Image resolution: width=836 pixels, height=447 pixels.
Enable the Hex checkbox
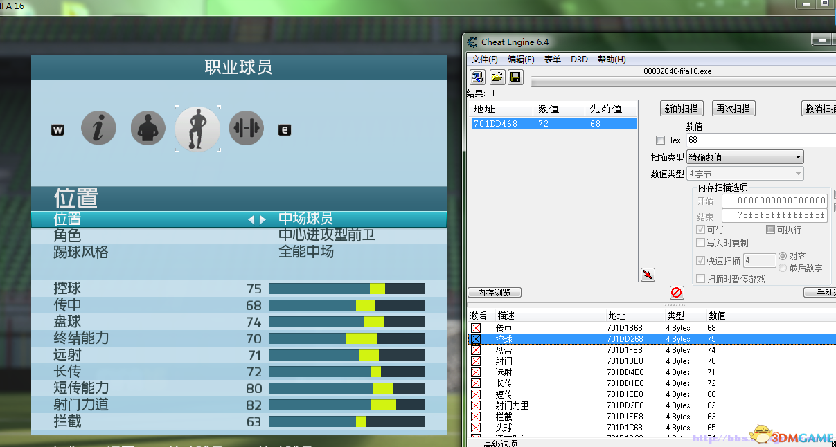tap(660, 140)
